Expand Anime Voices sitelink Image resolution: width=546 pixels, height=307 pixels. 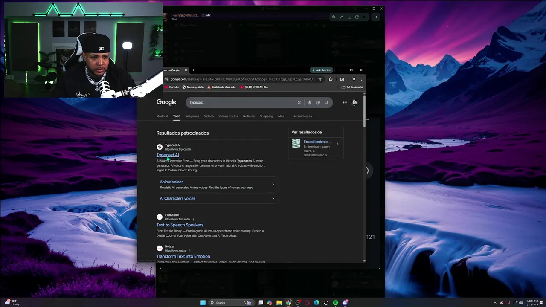217,185
